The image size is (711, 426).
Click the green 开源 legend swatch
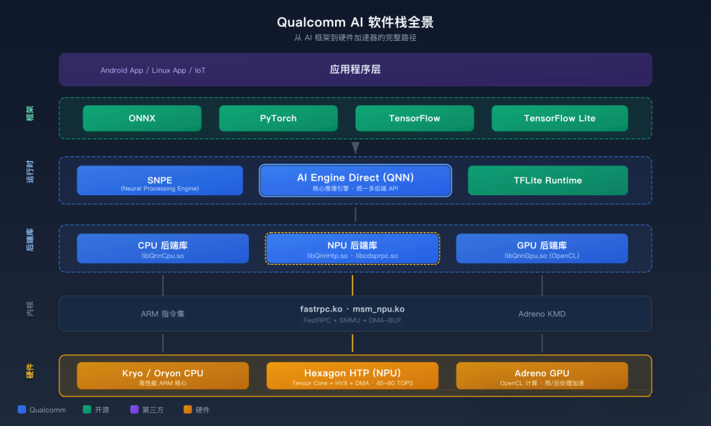[x=87, y=410]
